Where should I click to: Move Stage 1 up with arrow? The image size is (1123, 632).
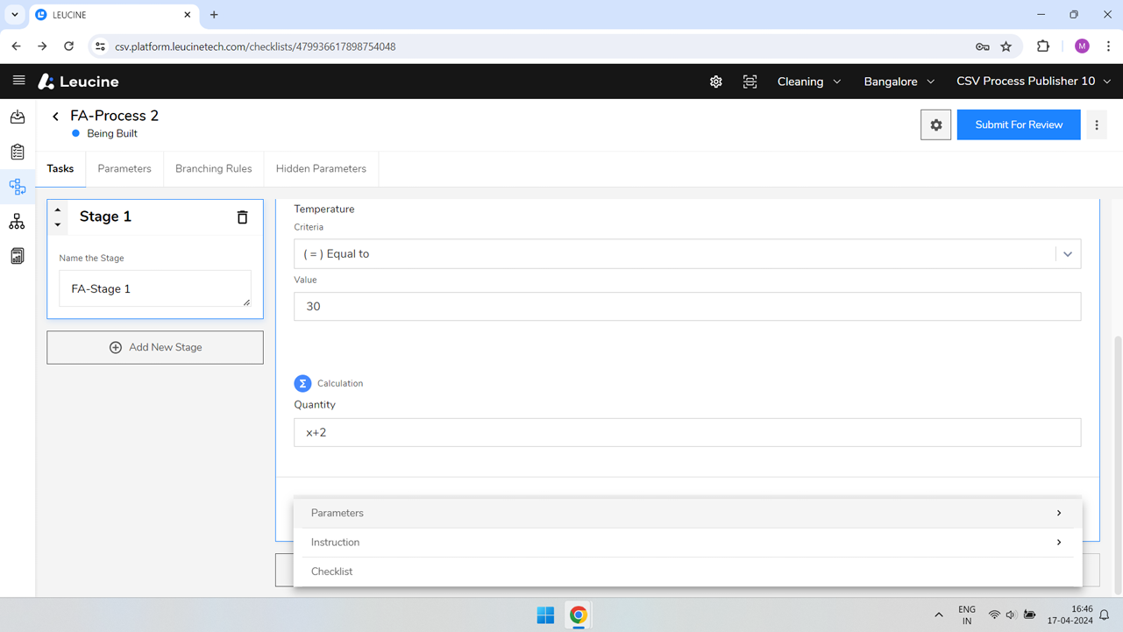[58, 210]
